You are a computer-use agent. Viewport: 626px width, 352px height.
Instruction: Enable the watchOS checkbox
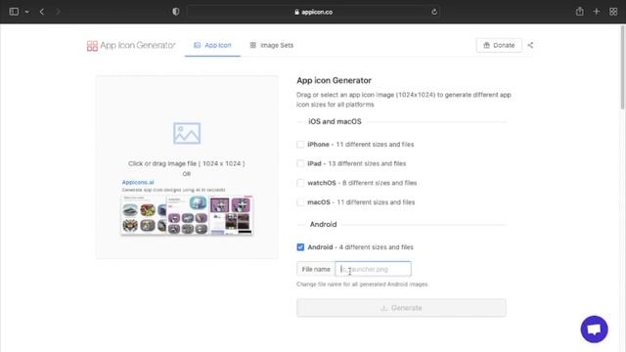300,183
